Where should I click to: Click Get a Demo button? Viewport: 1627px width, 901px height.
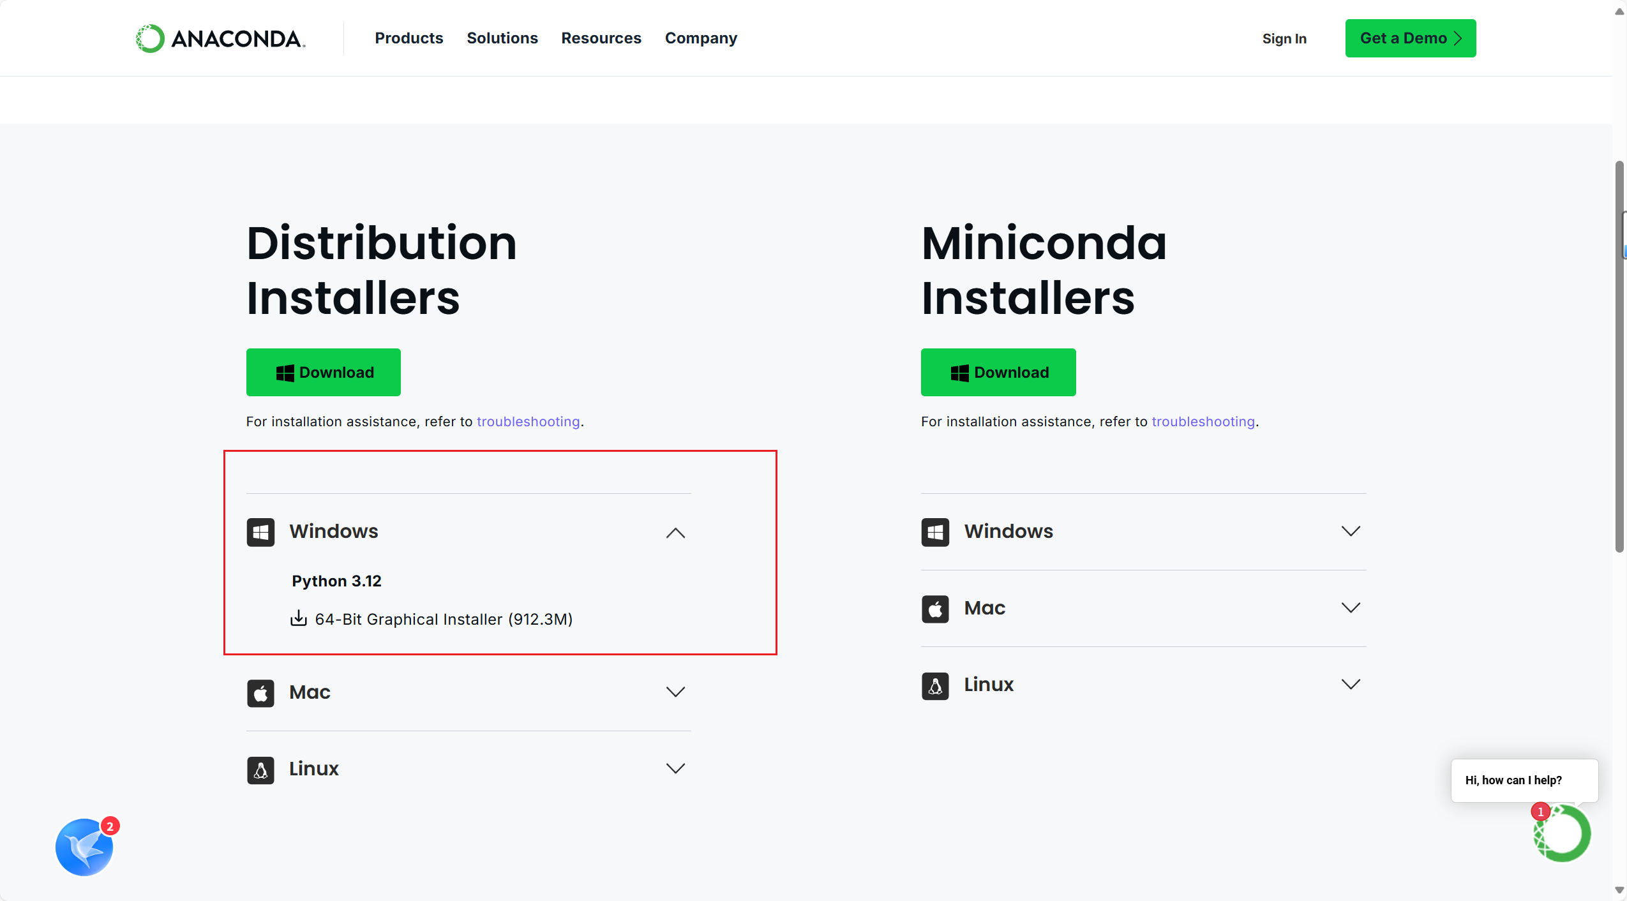tap(1410, 38)
